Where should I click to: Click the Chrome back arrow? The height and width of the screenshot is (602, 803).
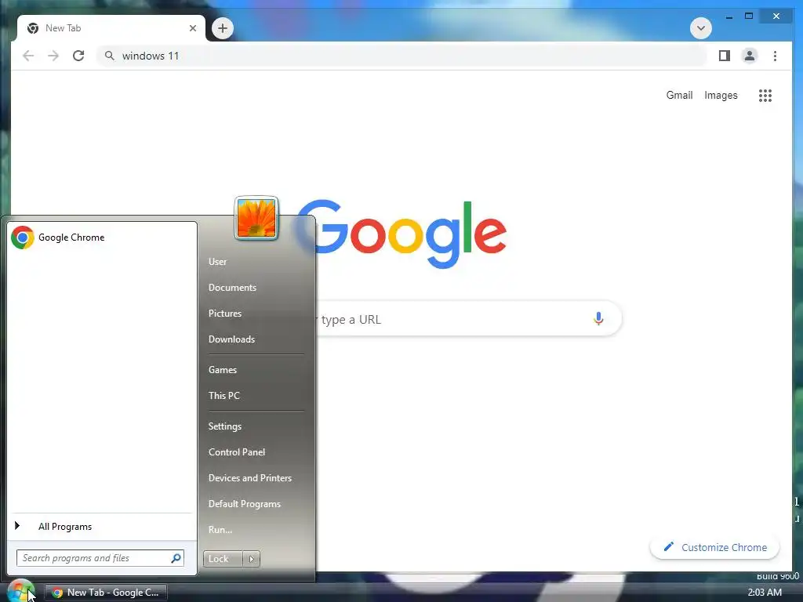[x=28, y=56]
